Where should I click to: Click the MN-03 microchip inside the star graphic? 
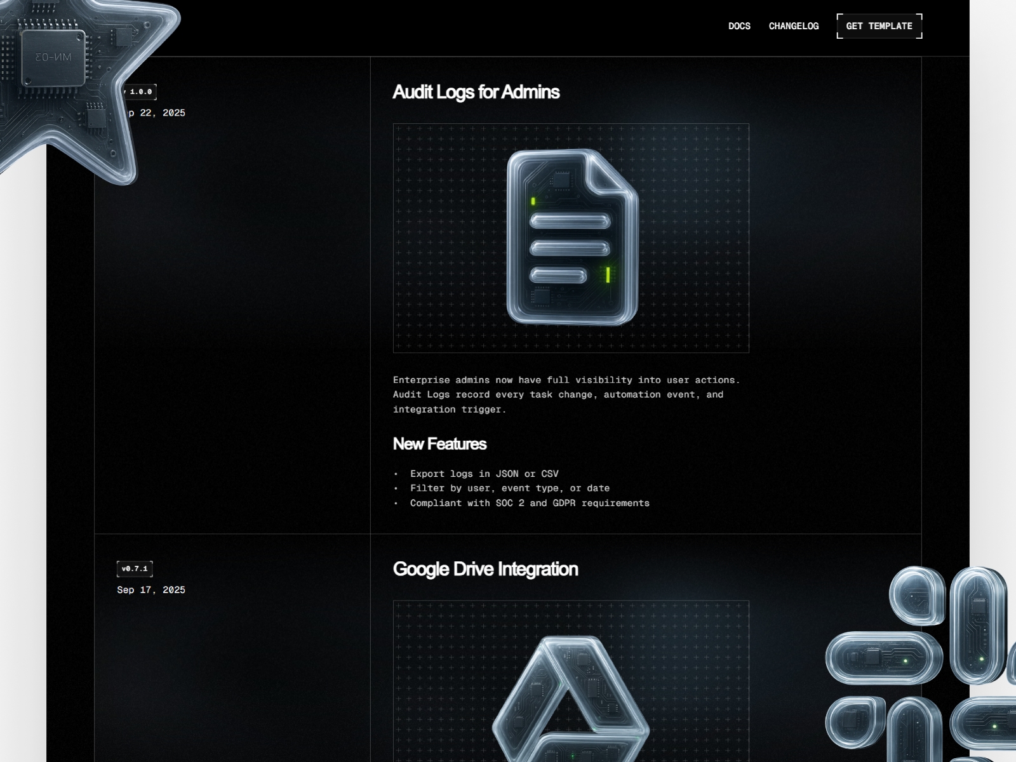(55, 57)
